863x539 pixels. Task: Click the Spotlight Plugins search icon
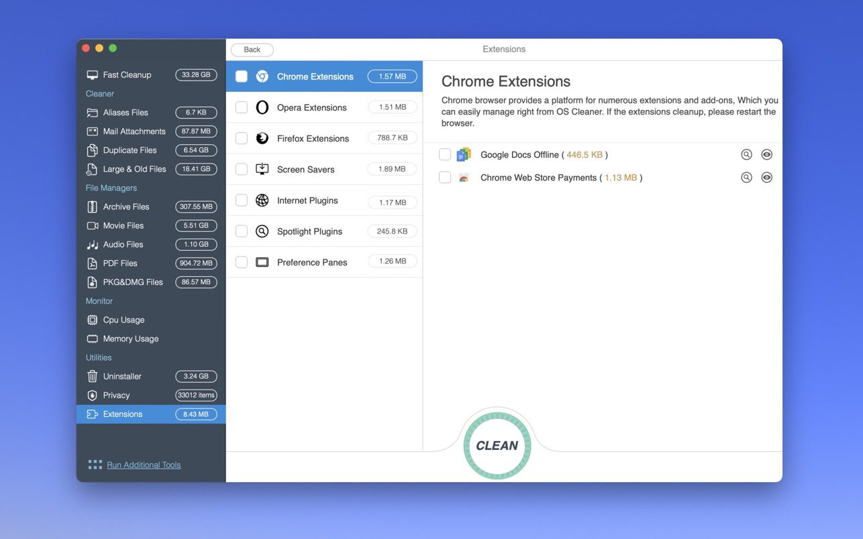tap(262, 231)
